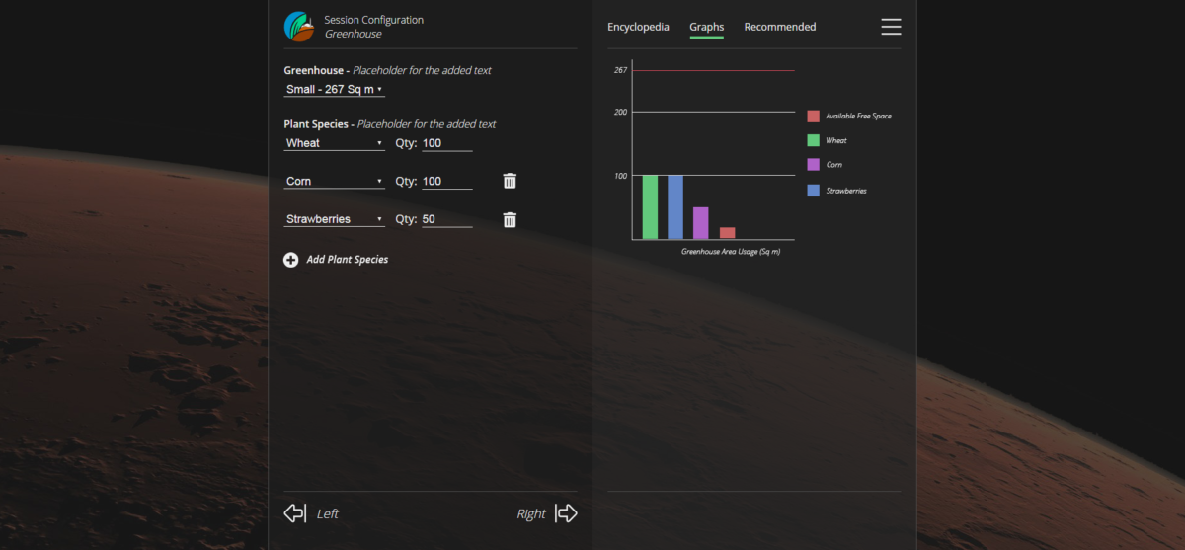Focus the Strawberries quantity input
The height and width of the screenshot is (550, 1185).
coord(446,219)
